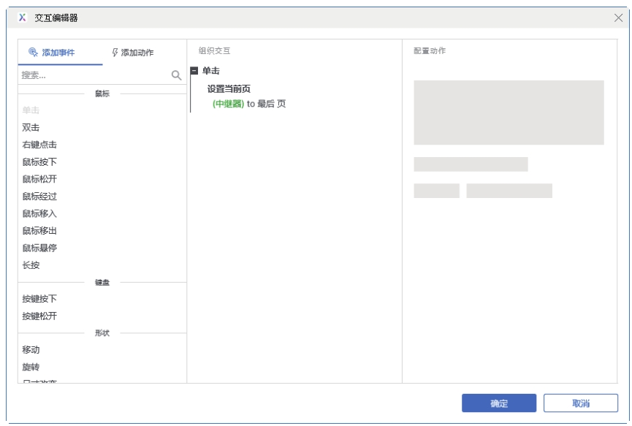
Task: Close the 交互编辑器 dialog
Action: pyautogui.click(x=618, y=18)
